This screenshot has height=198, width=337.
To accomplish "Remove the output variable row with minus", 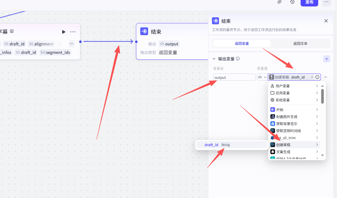I will point(326,77).
